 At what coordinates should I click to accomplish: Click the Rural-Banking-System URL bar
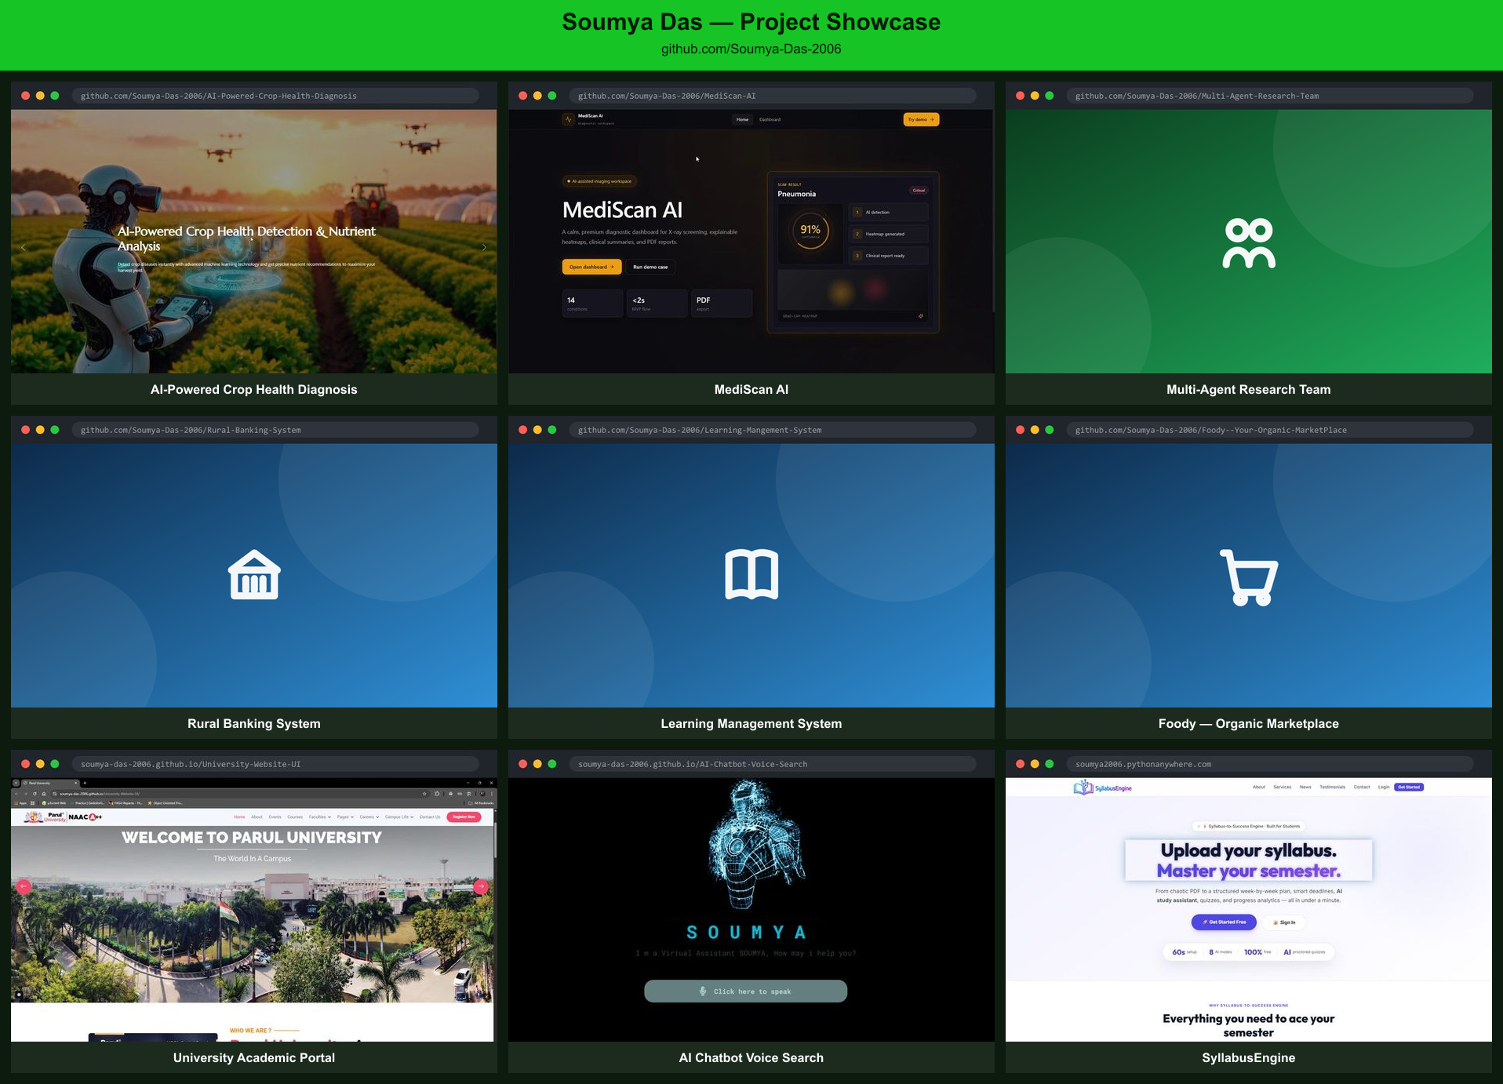tap(275, 430)
